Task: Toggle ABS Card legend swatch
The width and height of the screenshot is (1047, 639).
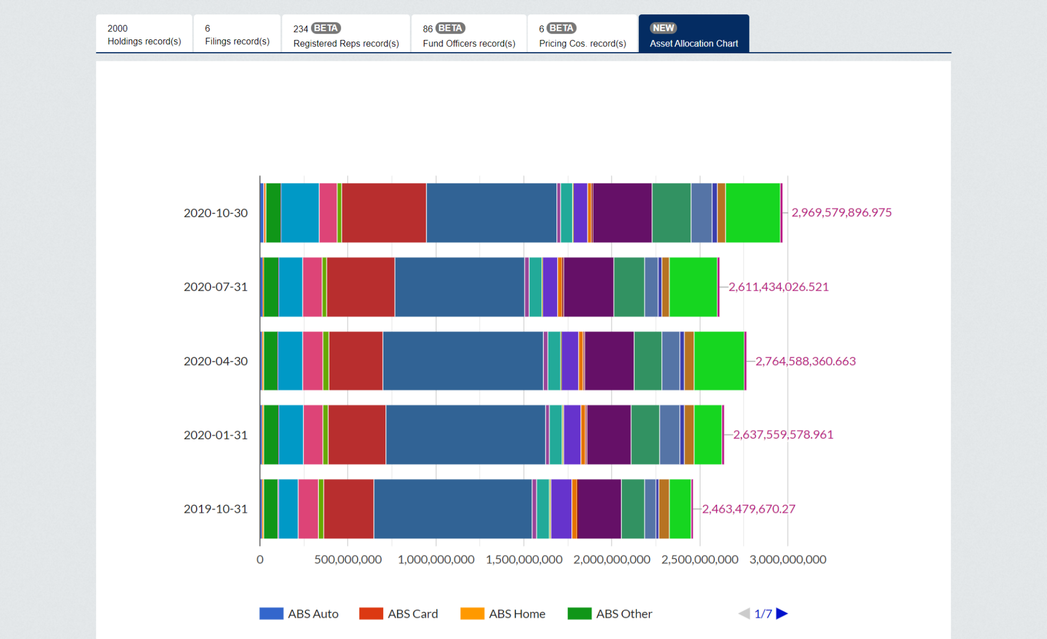Action: pyautogui.click(x=371, y=613)
